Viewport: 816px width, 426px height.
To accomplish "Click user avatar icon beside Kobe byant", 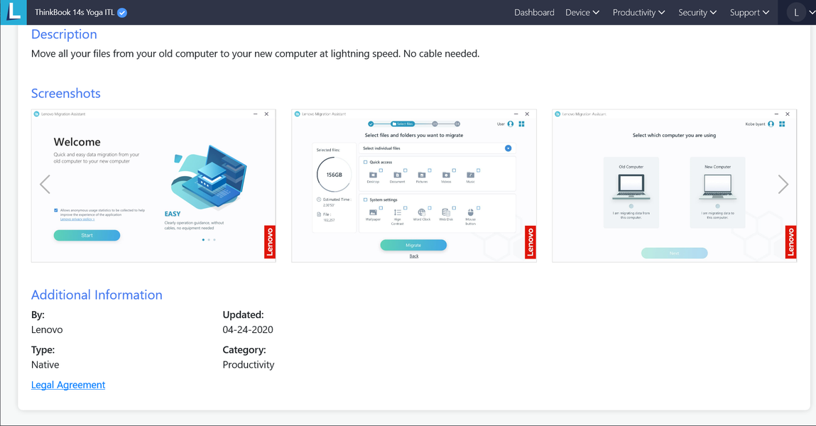I will coord(771,124).
